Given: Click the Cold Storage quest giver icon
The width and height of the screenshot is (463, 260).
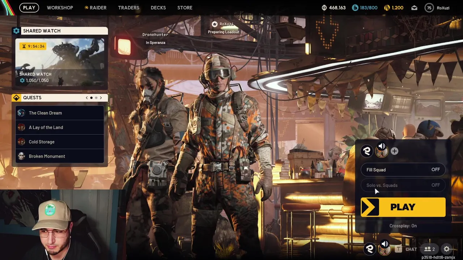Looking at the screenshot, I should click(x=21, y=142).
